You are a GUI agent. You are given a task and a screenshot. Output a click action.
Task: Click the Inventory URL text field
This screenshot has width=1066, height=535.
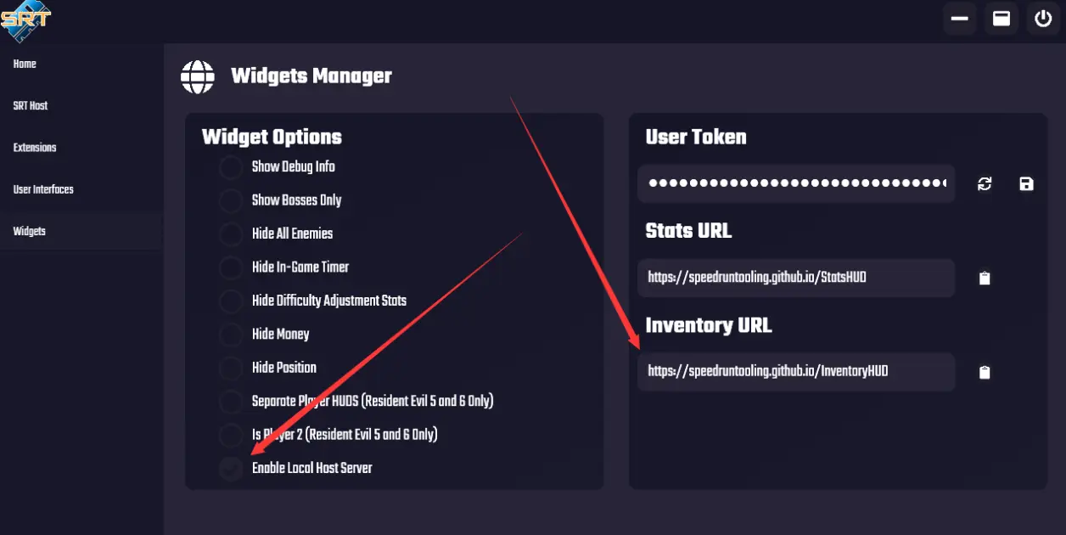pos(795,372)
